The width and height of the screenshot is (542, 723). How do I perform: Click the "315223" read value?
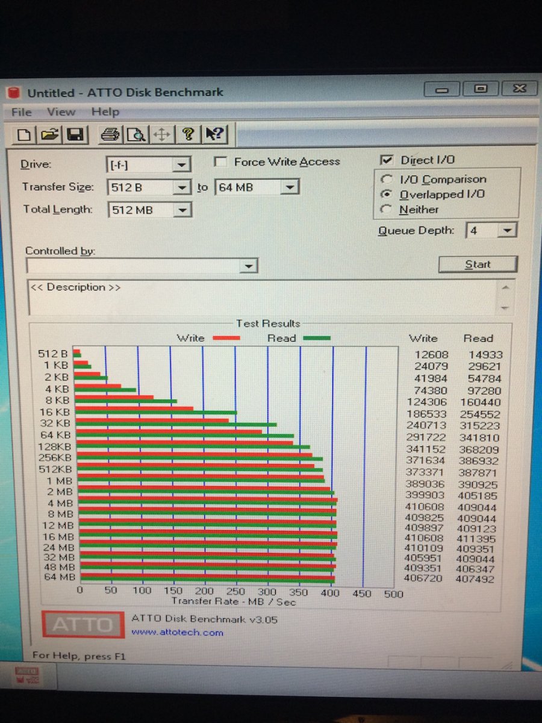click(x=480, y=426)
